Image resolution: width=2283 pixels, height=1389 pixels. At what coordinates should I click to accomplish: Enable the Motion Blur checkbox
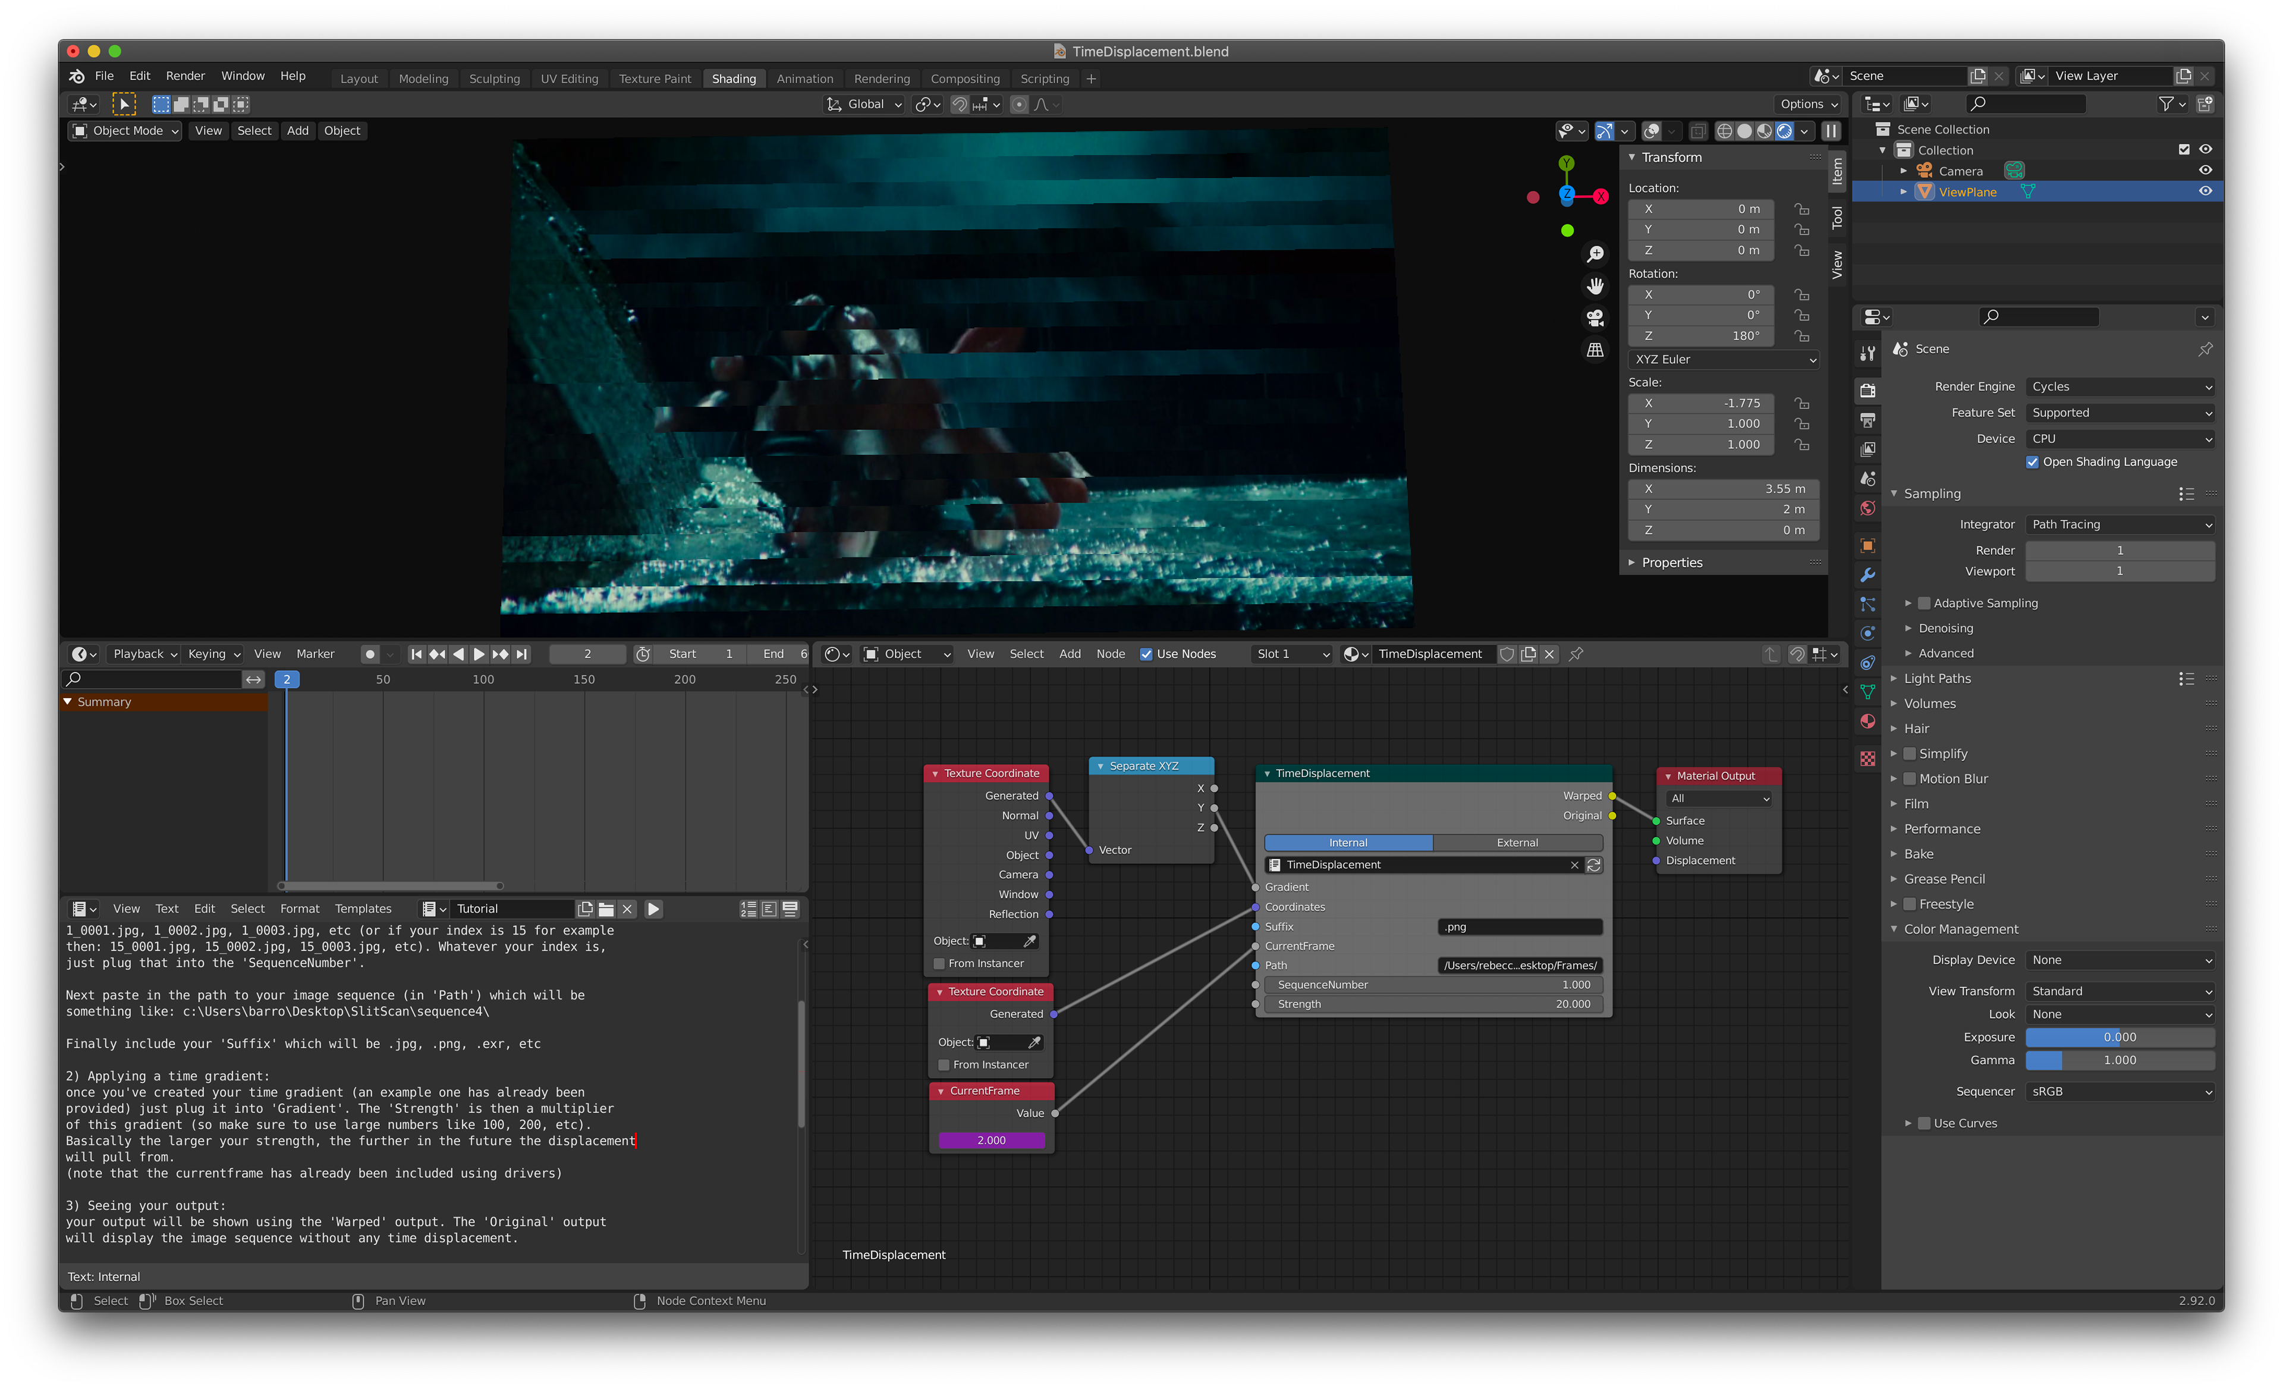click(1910, 778)
